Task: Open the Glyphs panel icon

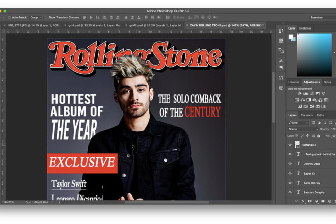Action: pos(281,77)
